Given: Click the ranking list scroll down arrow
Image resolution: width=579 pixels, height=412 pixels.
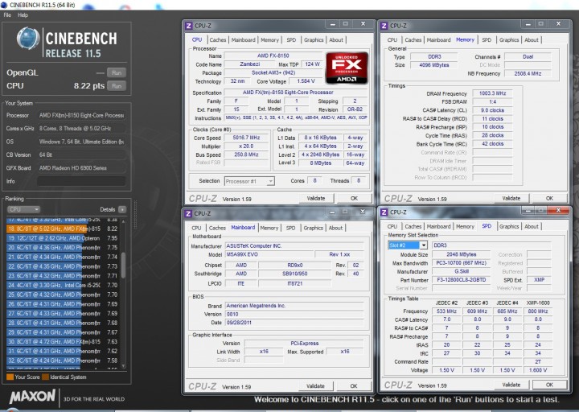Looking at the screenshot, I should coord(123,366).
